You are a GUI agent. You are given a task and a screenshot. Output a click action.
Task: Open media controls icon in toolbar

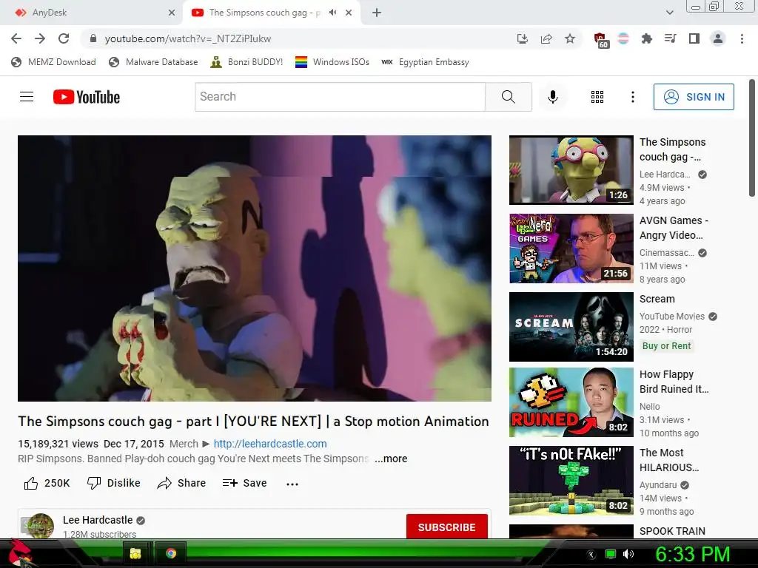click(670, 38)
